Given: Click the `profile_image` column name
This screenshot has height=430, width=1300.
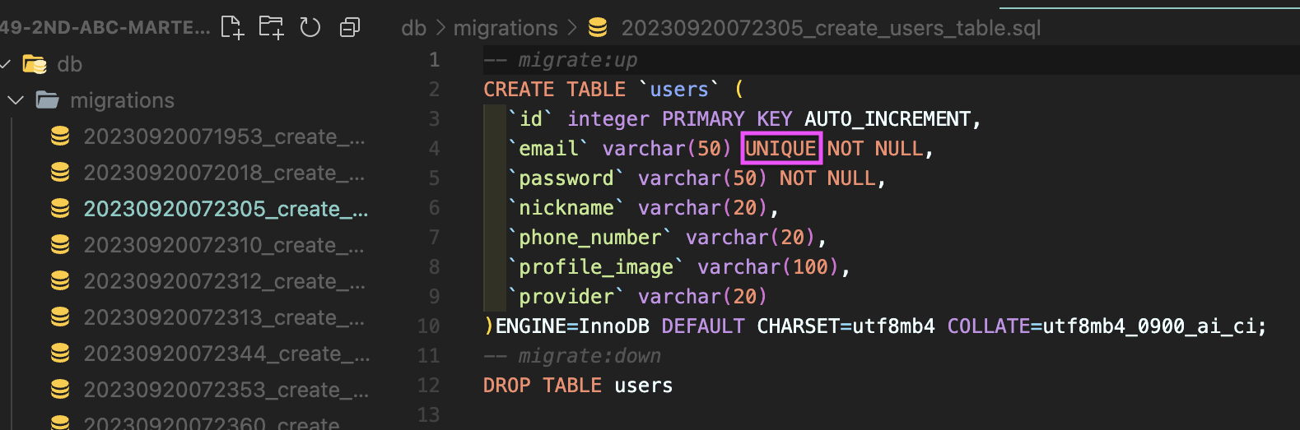Looking at the screenshot, I should (x=595, y=267).
